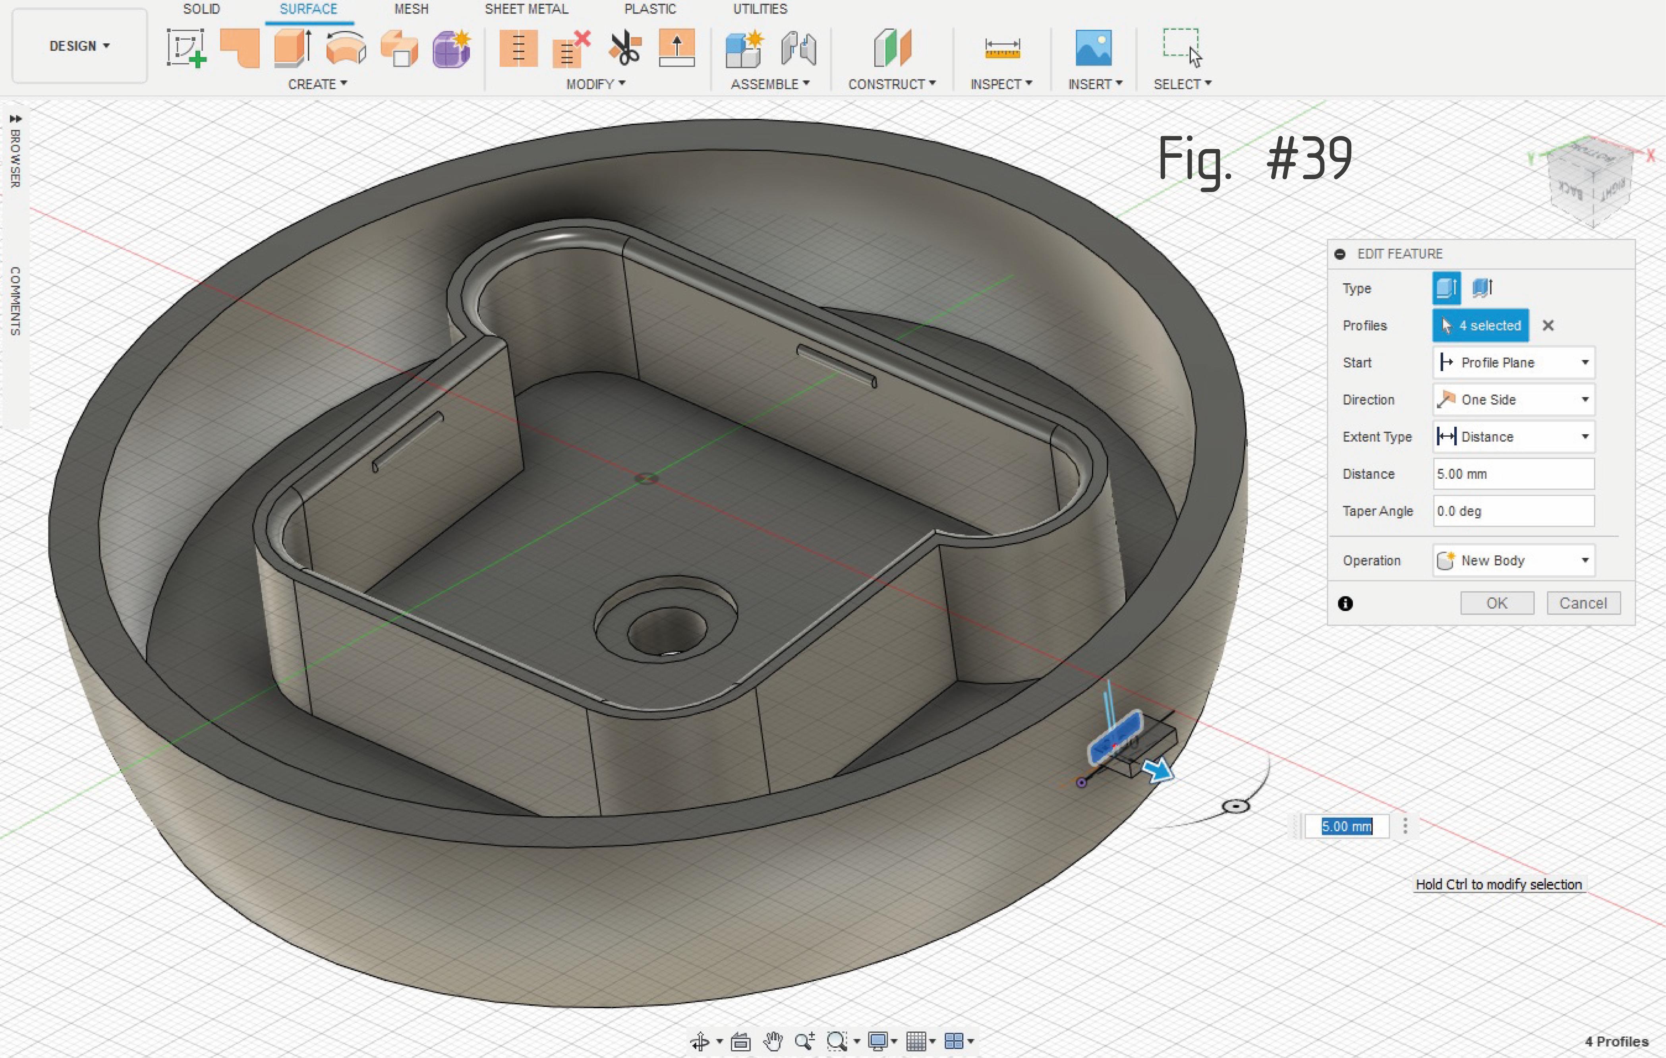Select the Create Form purple icon
Screen dimensions: 1666x1058
pos(451,48)
